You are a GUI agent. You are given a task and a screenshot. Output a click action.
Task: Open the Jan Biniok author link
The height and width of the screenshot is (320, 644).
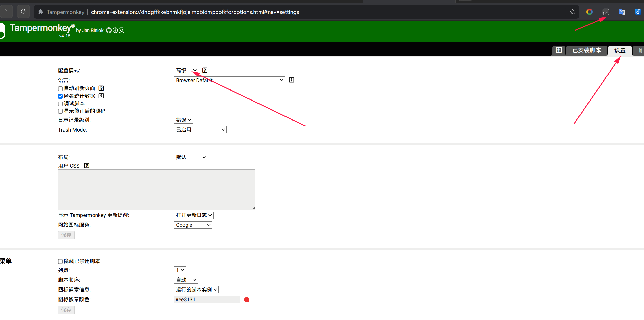93,30
